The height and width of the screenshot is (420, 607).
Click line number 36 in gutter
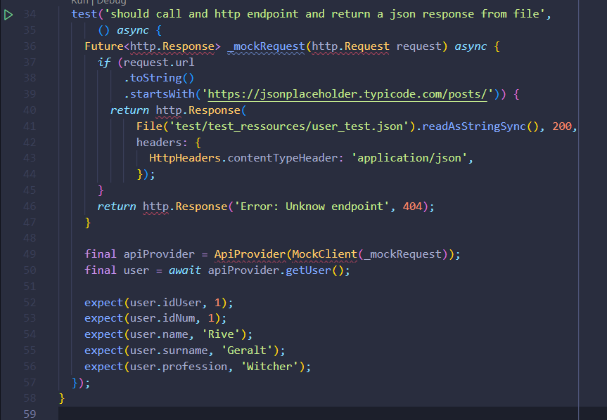[30, 46]
